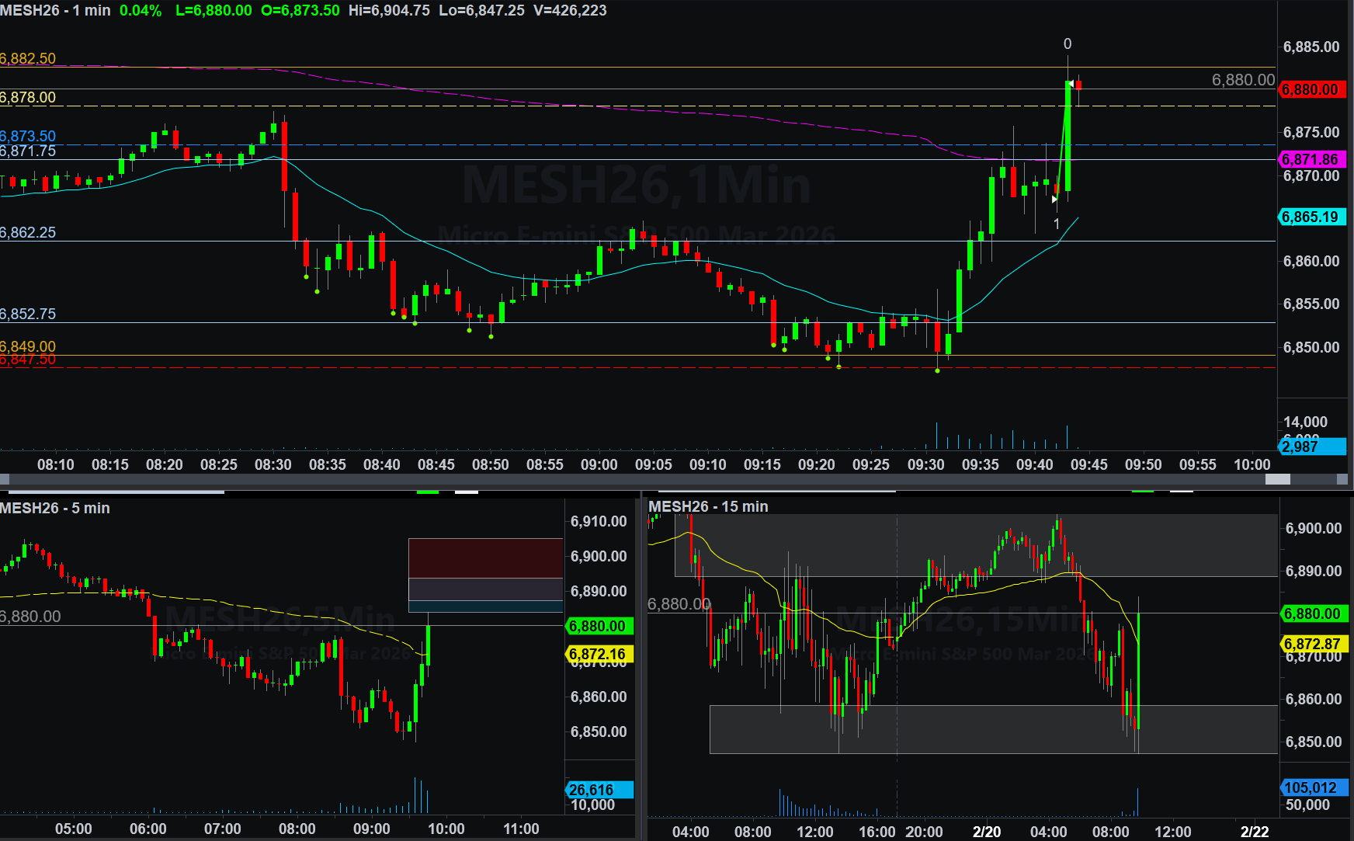Select the magenta 6,871.86 price tag
The width and height of the screenshot is (1354, 841).
tap(1311, 159)
